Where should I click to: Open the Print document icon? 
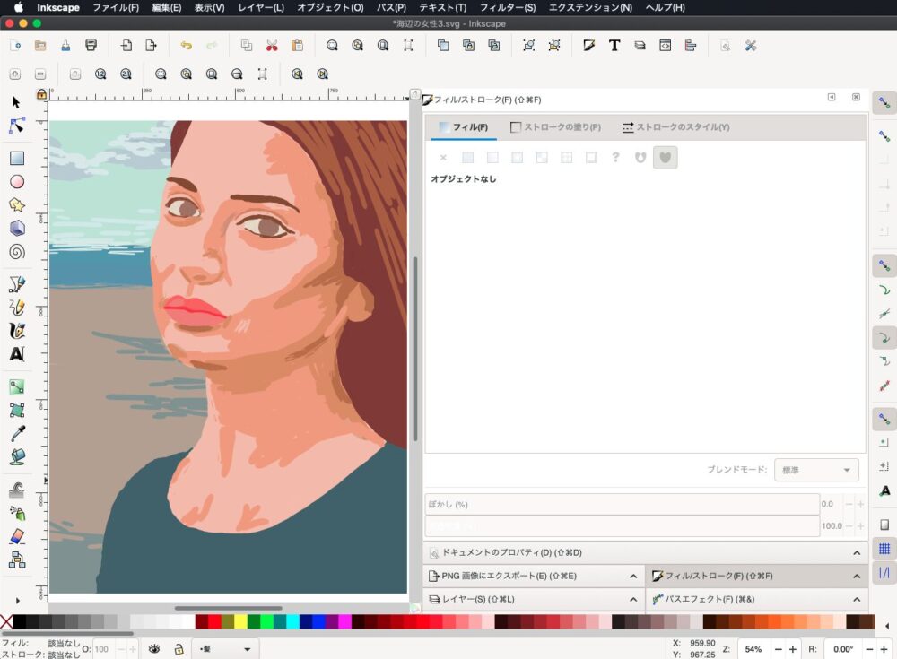pos(91,46)
